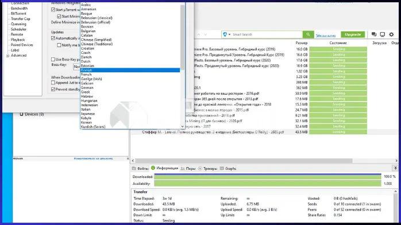
Task: Toggle the Prevent standby checkbox
Action: (x=53, y=89)
